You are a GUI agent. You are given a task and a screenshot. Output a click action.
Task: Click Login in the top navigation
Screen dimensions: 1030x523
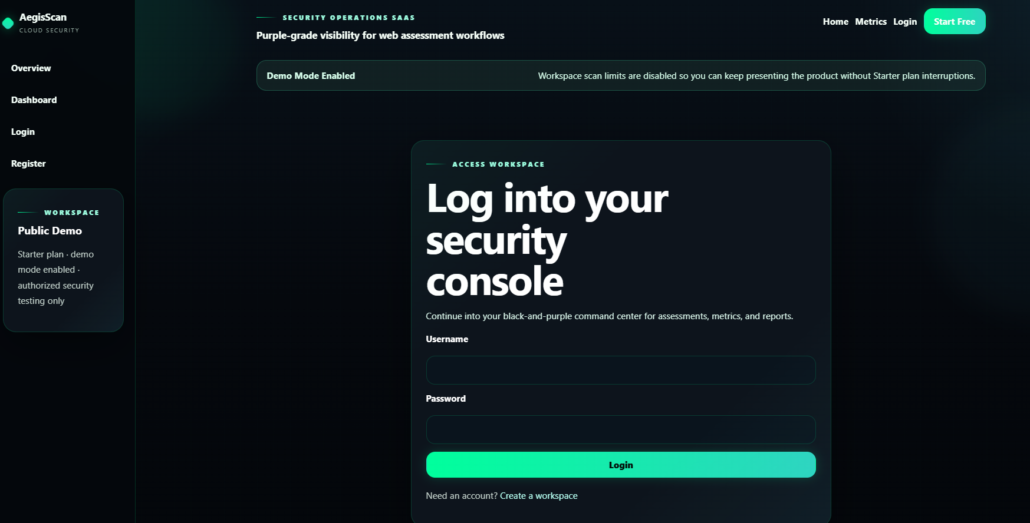click(904, 22)
